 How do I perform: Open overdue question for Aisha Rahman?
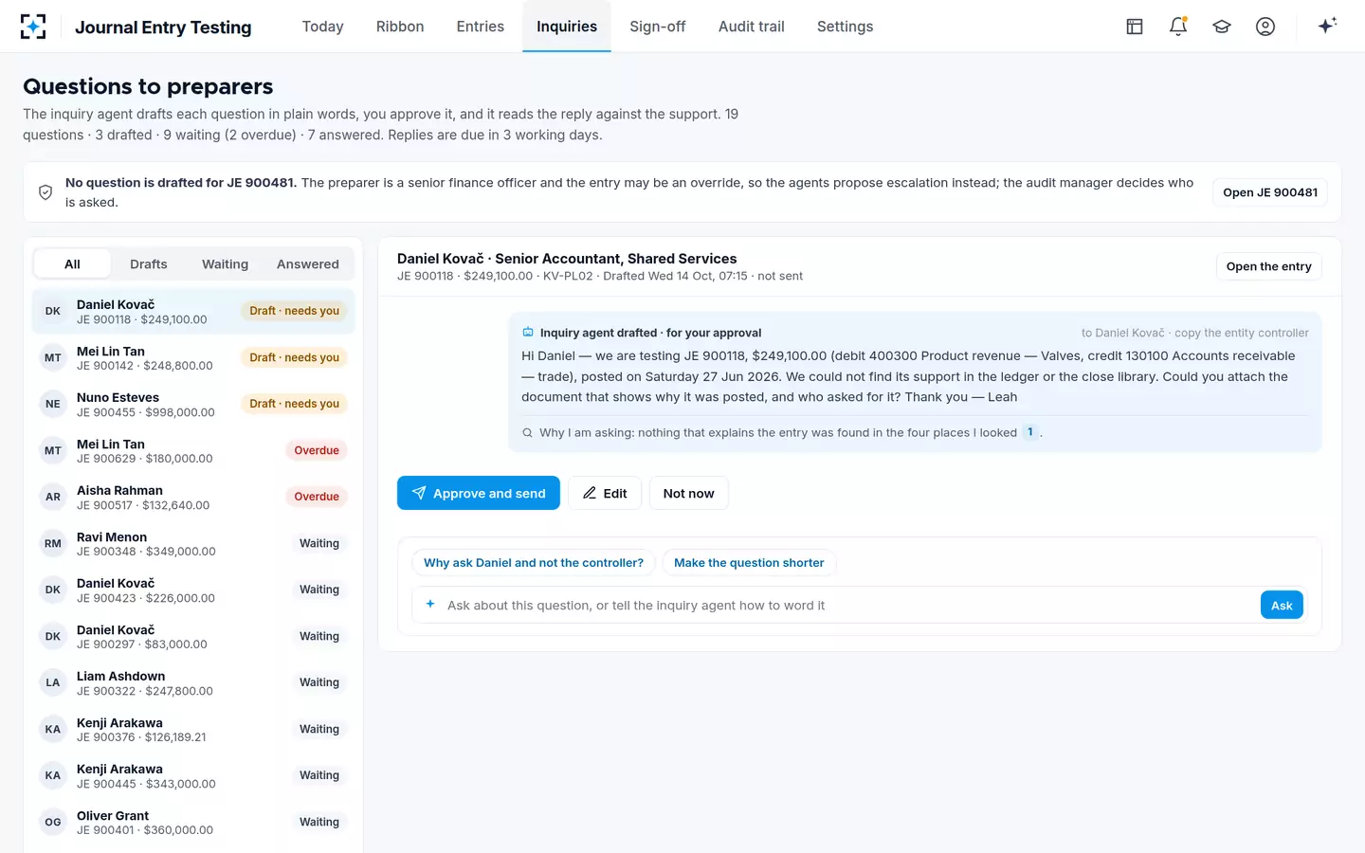coord(193,497)
